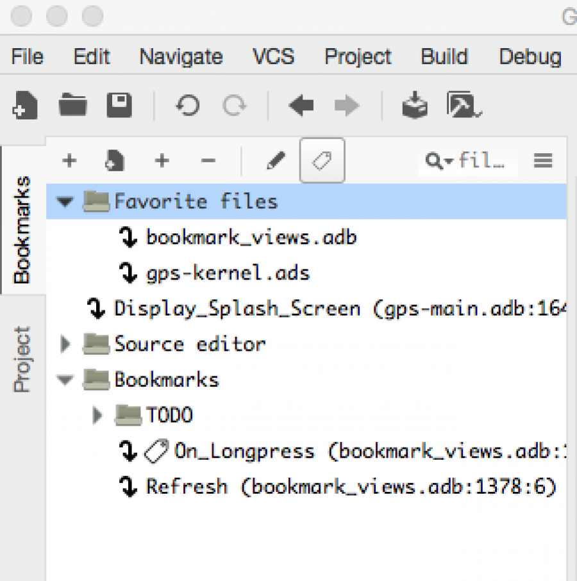Viewport: 577px width, 581px height.
Task: Expand the TODO folder
Action: [x=97, y=415]
